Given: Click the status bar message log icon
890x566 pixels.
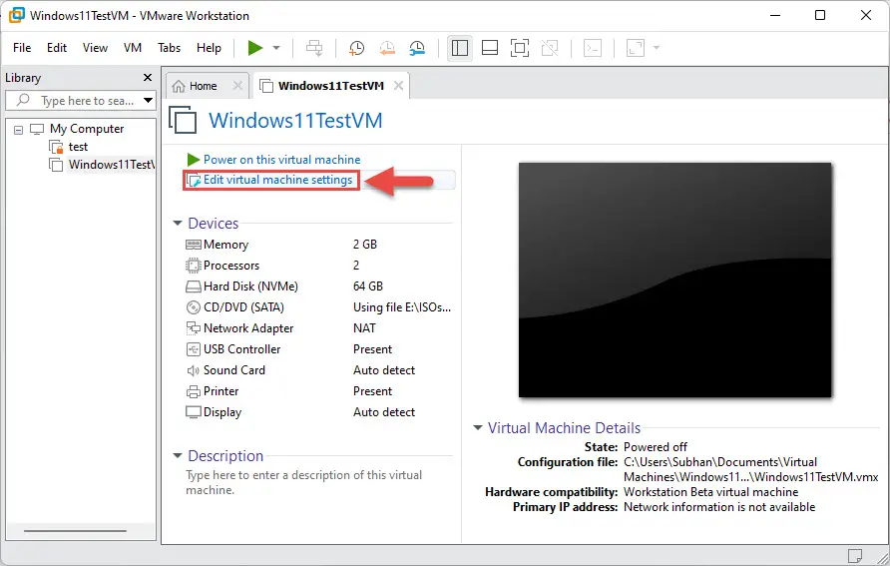Looking at the screenshot, I should (x=855, y=555).
